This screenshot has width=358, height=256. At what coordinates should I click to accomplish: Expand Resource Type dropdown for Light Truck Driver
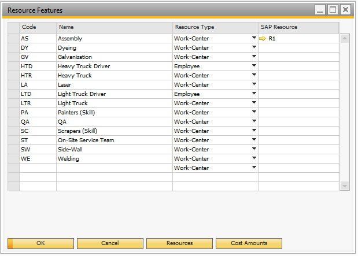pos(253,94)
